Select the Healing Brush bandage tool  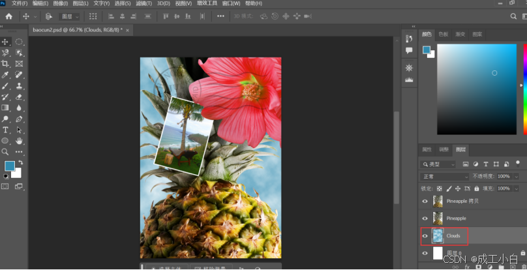pyautogui.click(x=19, y=74)
